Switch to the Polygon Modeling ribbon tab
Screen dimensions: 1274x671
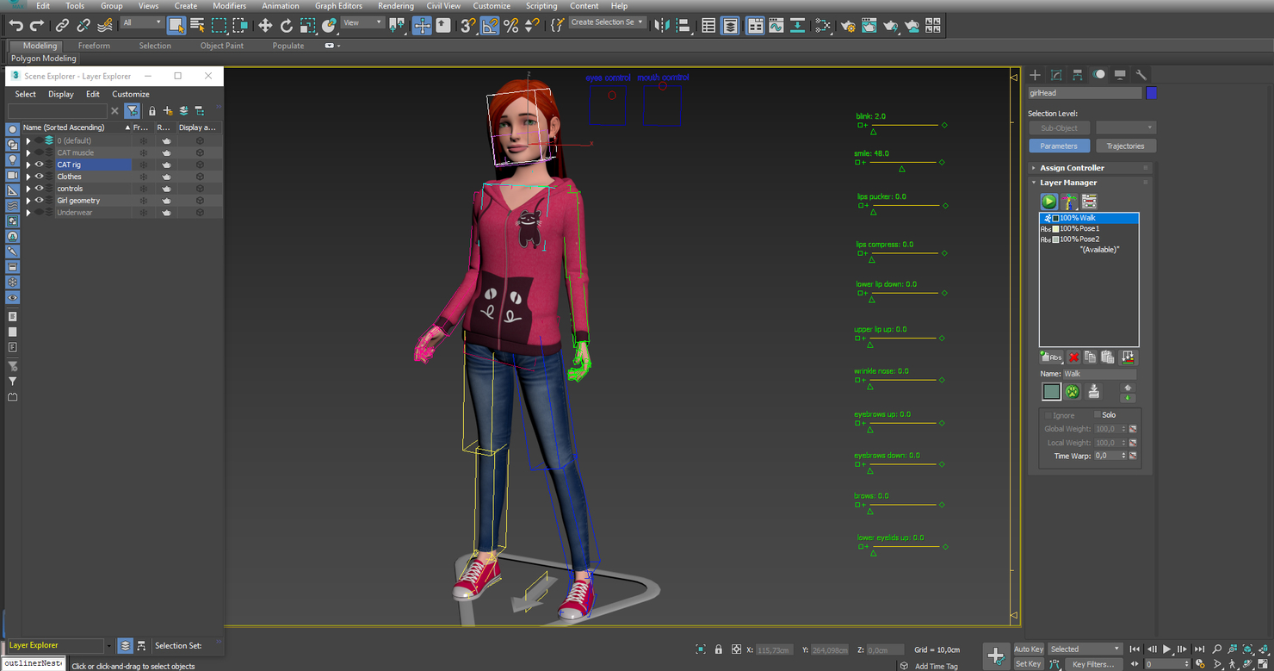(x=43, y=59)
